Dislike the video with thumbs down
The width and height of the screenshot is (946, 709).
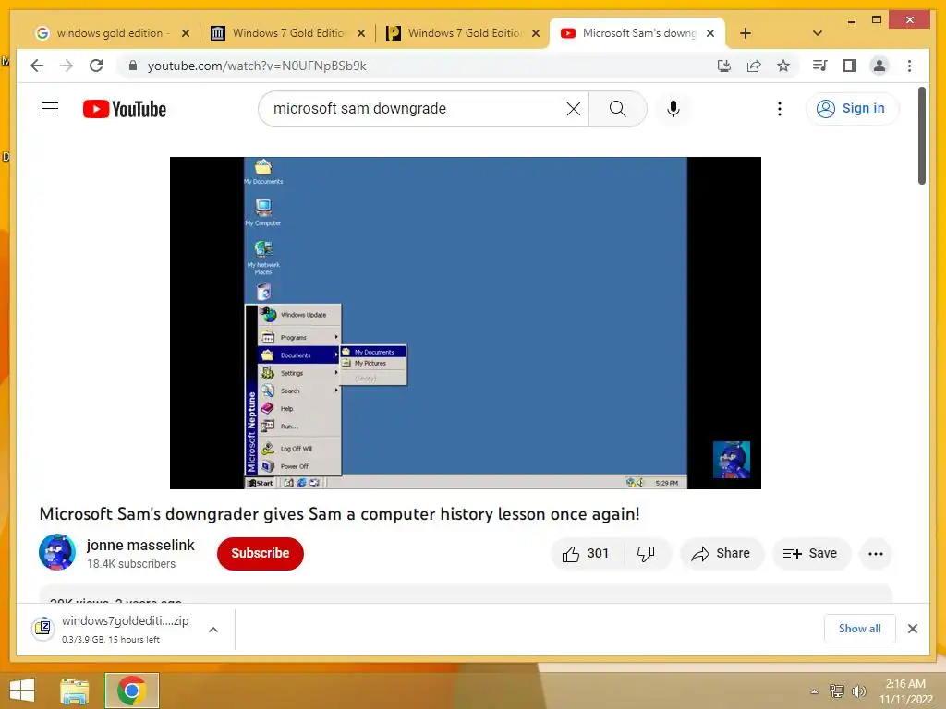click(x=646, y=554)
